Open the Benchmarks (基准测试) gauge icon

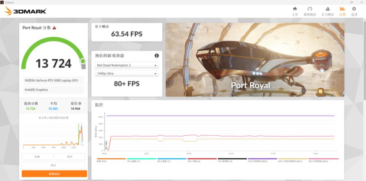click(310, 9)
